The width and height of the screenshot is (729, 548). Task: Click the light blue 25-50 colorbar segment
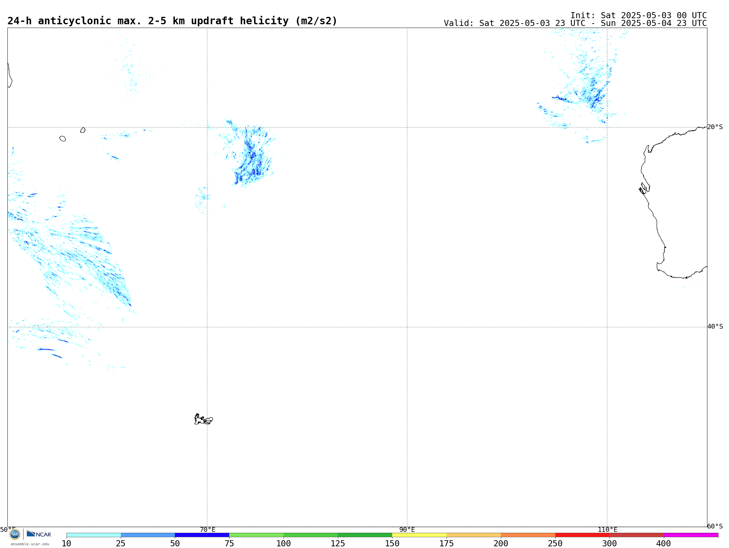pos(148,535)
